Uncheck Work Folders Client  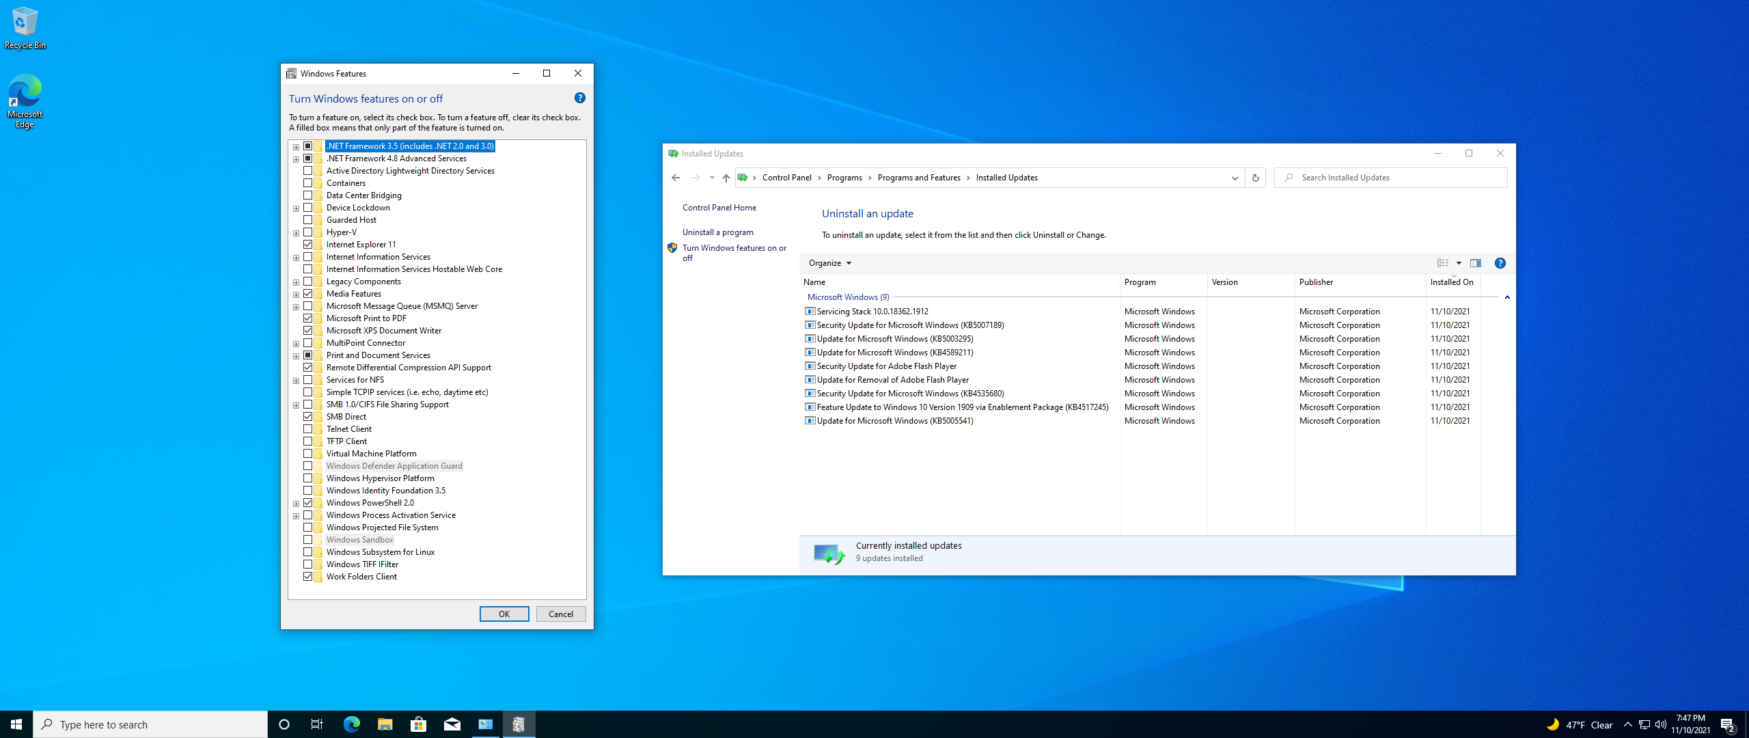(x=308, y=577)
